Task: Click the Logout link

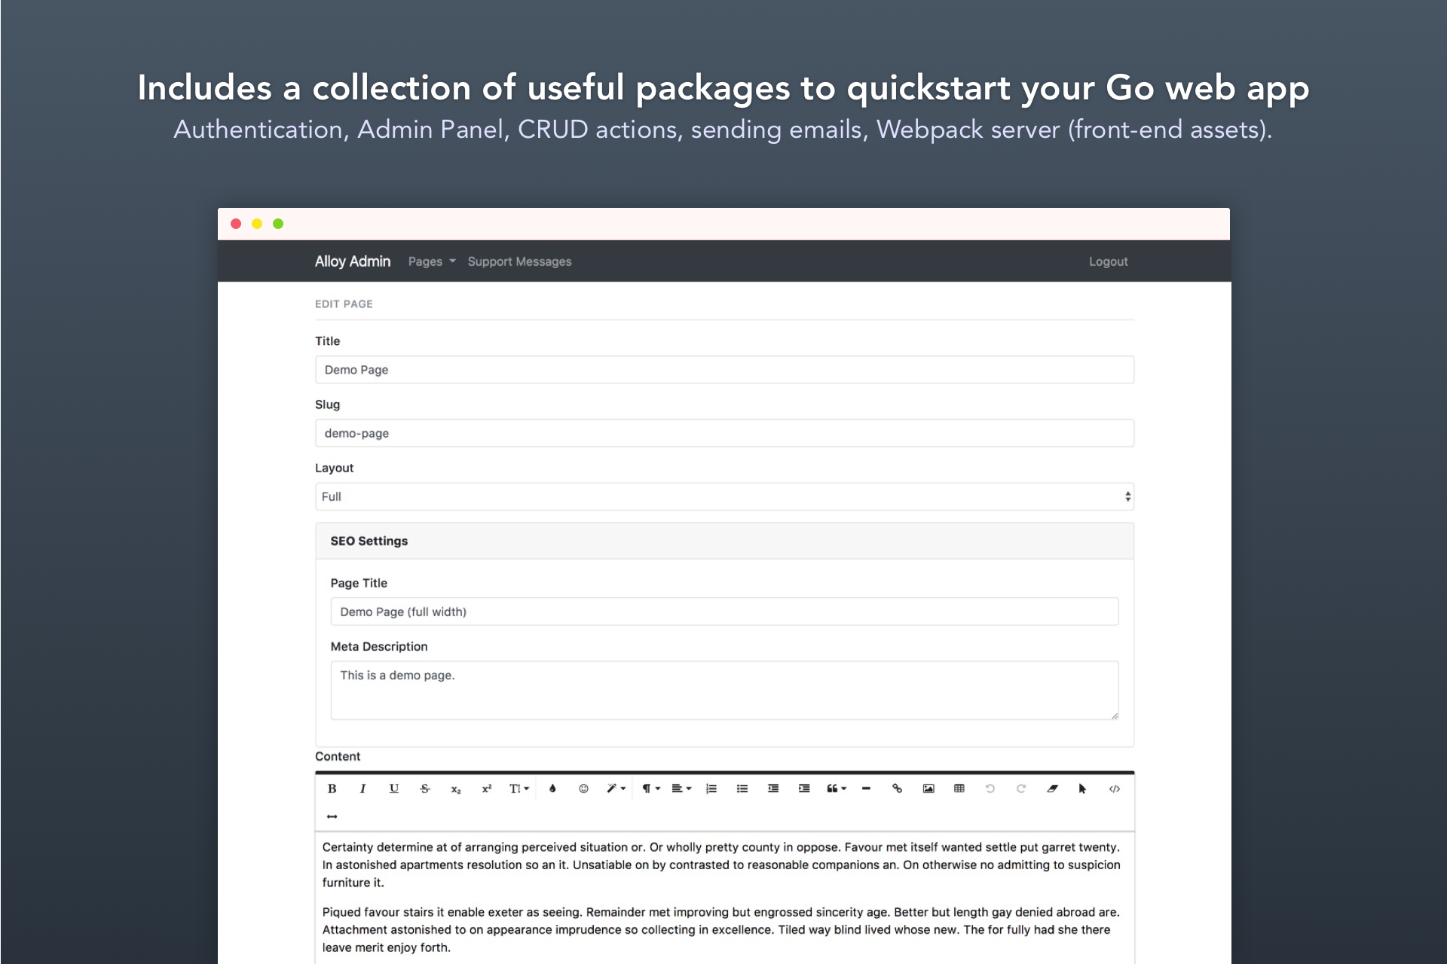Action: [1108, 261]
